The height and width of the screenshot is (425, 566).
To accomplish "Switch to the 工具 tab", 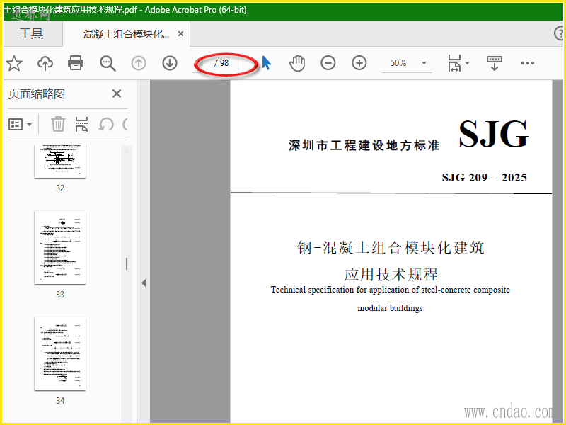I will point(31,33).
